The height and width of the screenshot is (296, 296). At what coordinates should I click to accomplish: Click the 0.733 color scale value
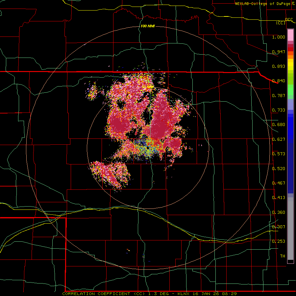pyautogui.click(x=279, y=110)
